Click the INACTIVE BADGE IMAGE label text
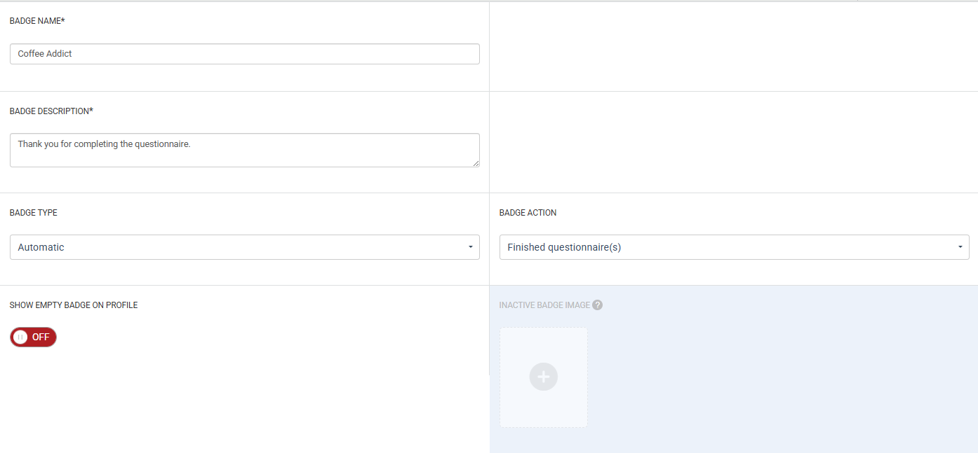The height and width of the screenshot is (453, 978). (544, 305)
